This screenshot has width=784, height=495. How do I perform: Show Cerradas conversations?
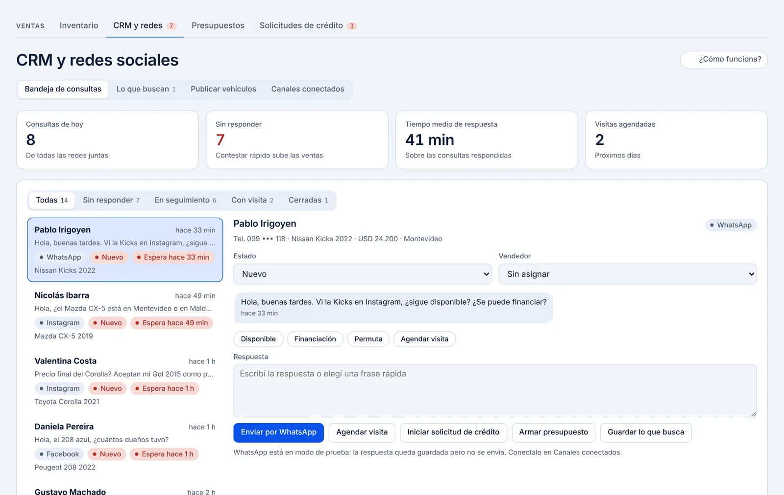pos(308,200)
